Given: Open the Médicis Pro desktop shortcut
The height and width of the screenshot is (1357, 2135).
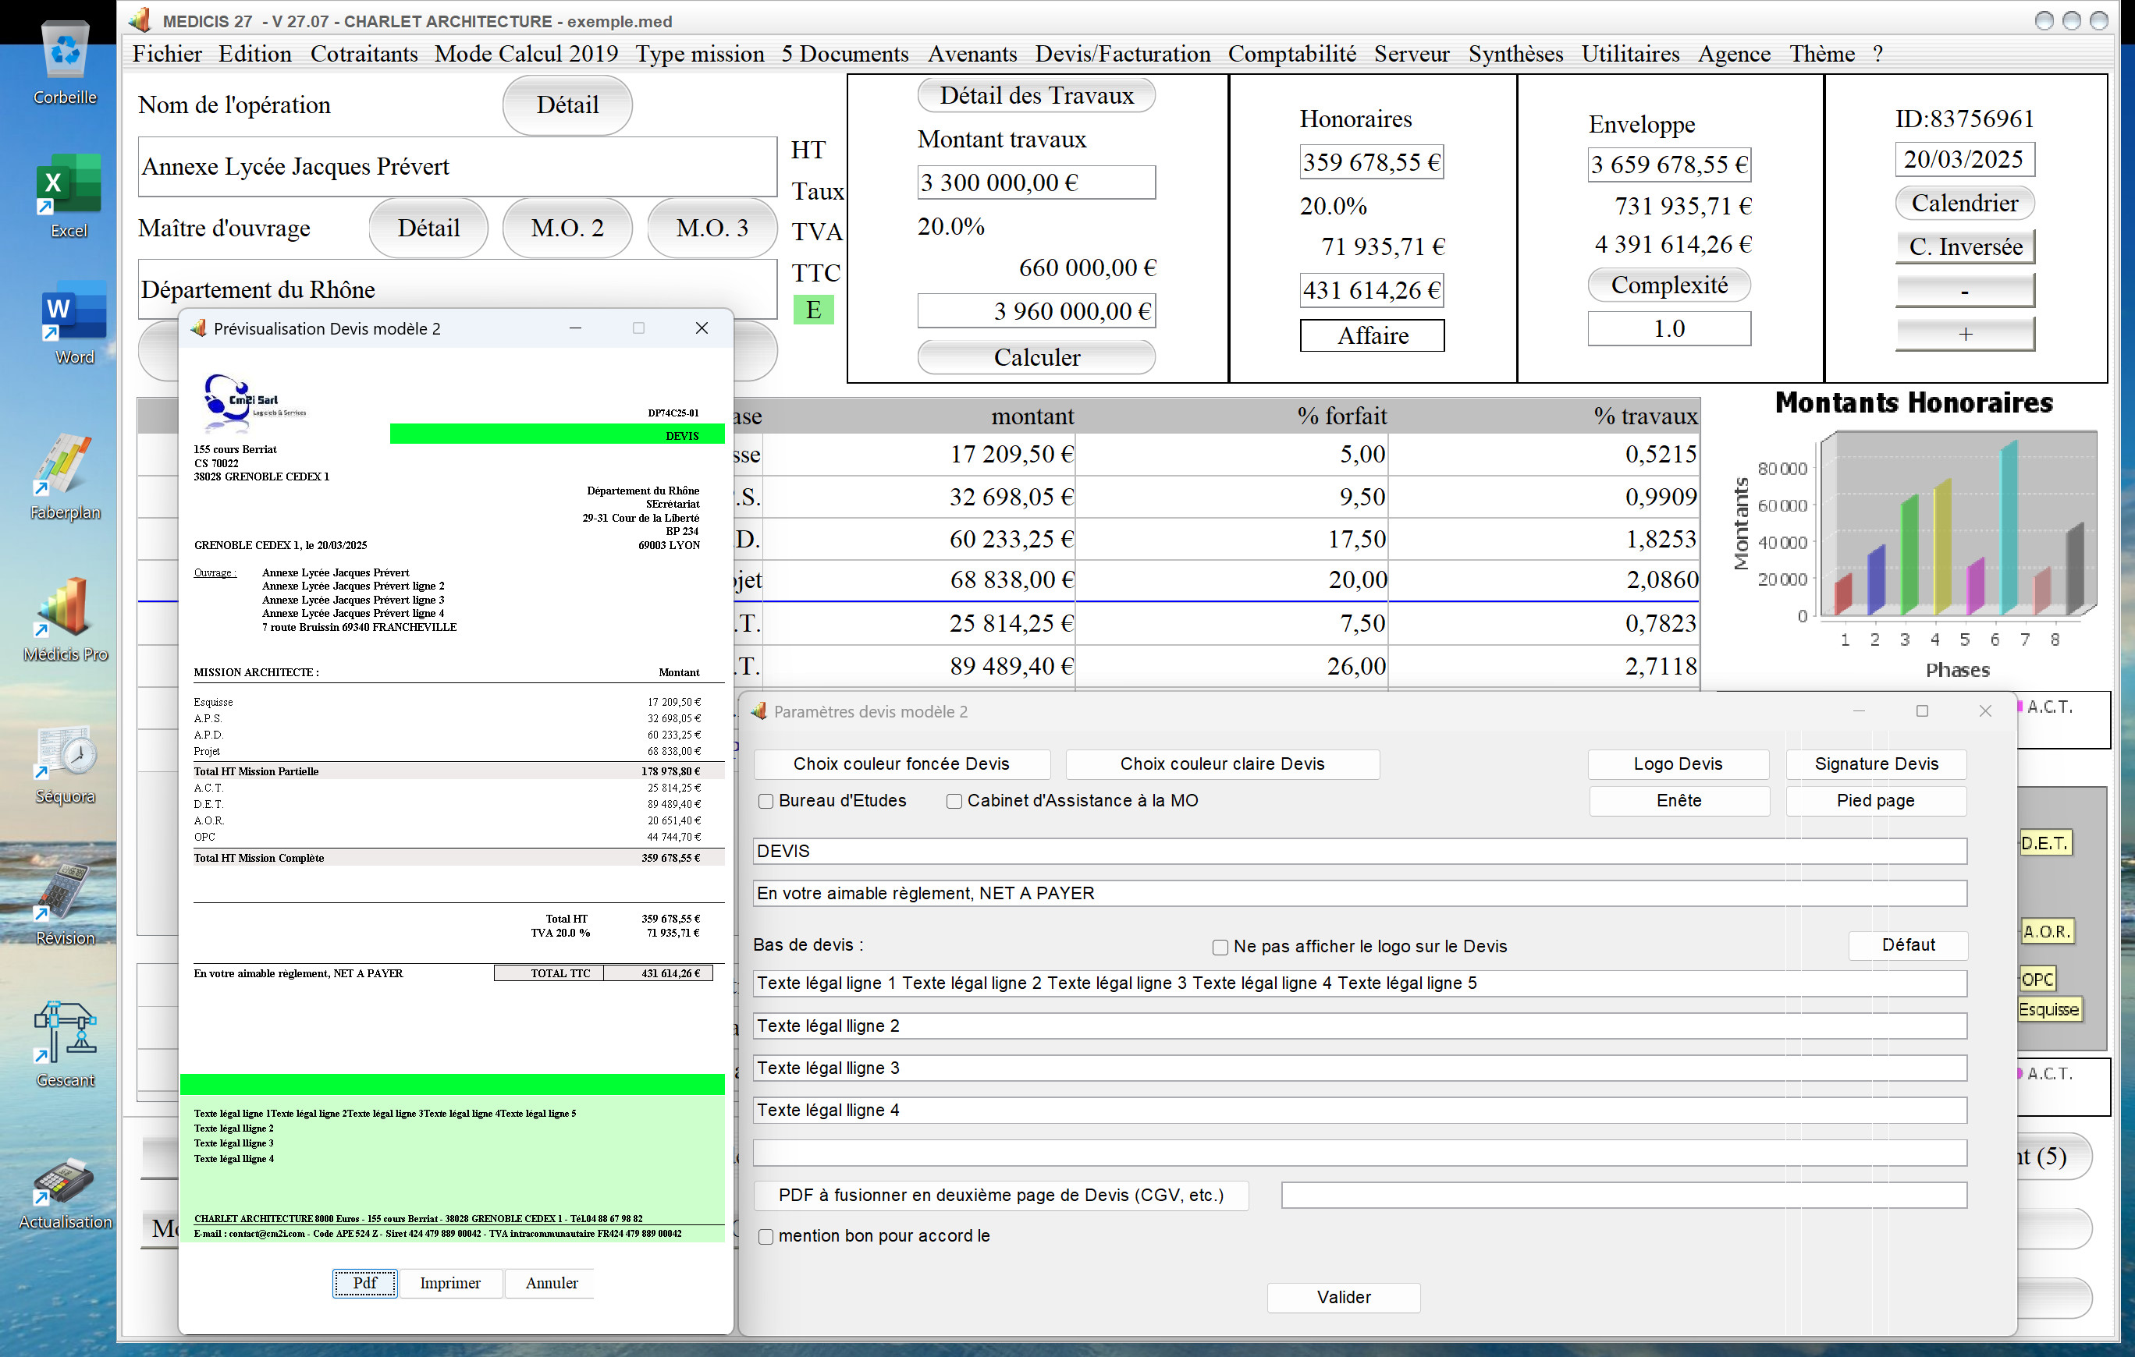Looking at the screenshot, I should 65,618.
